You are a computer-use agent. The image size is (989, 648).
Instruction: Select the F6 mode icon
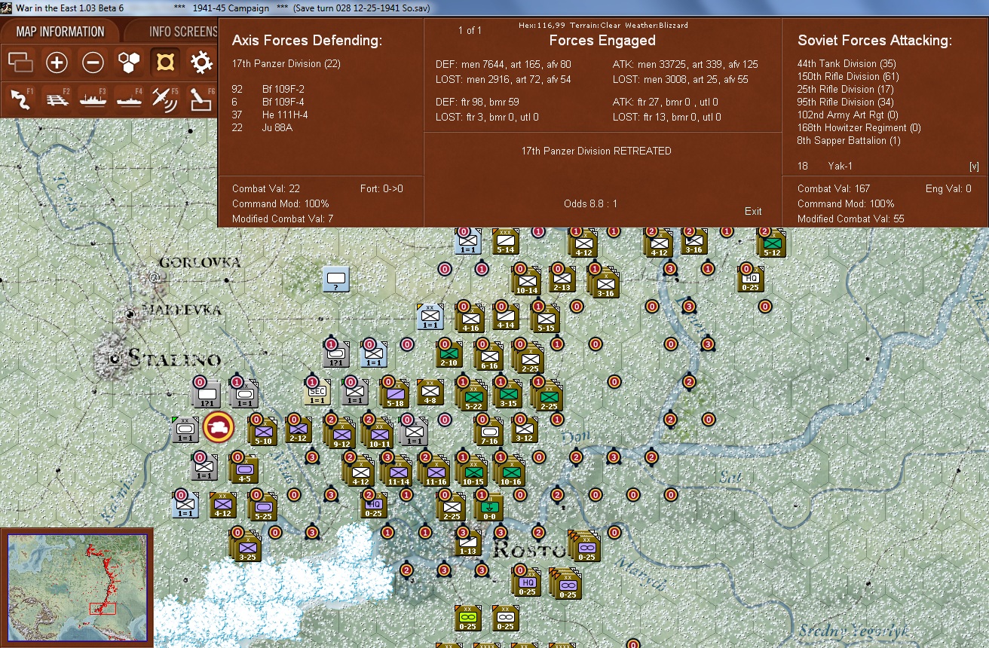pyautogui.click(x=201, y=98)
